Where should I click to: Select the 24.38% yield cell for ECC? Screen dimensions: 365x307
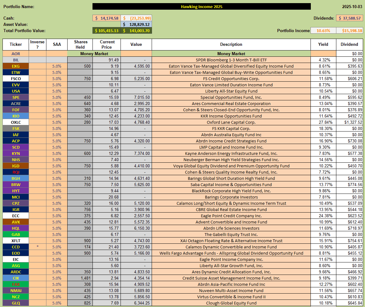tap(323, 216)
